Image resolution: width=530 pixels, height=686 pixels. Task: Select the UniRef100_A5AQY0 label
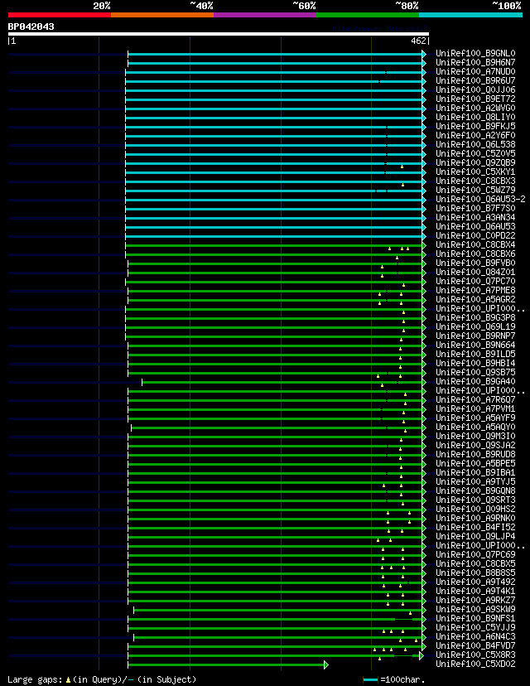coord(475,427)
